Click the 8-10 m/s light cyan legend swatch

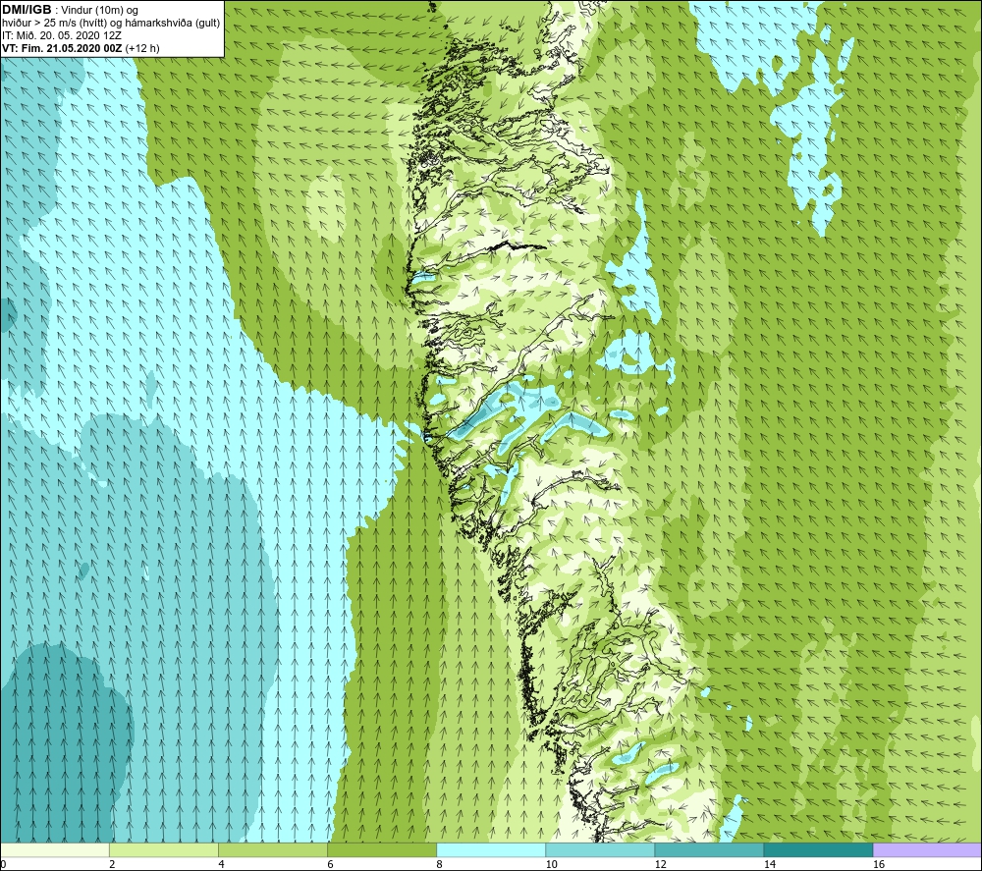click(x=490, y=850)
